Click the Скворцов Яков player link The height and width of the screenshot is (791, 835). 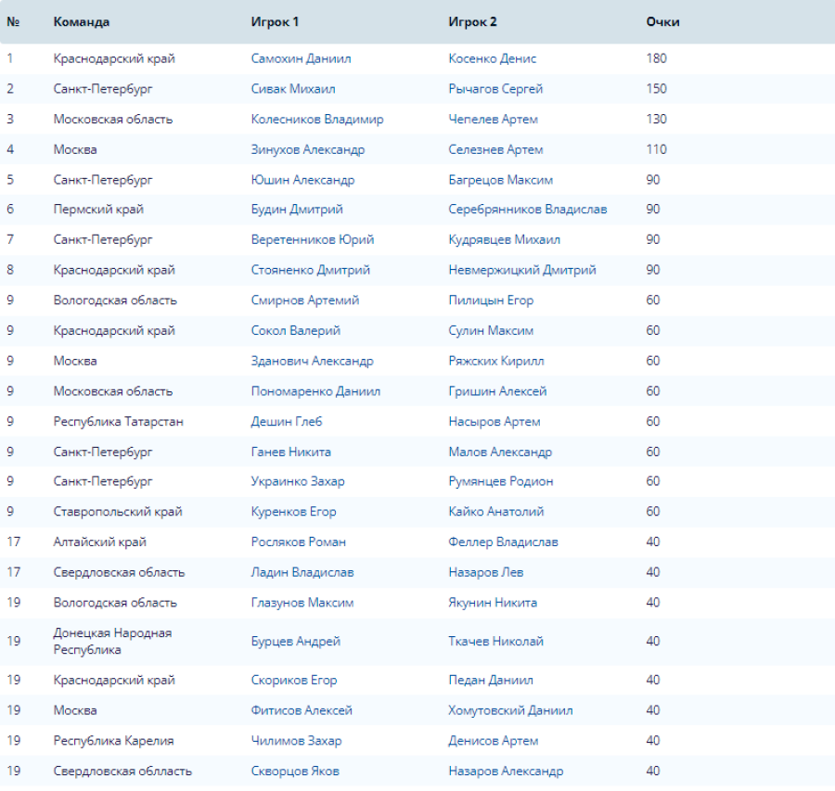(294, 771)
